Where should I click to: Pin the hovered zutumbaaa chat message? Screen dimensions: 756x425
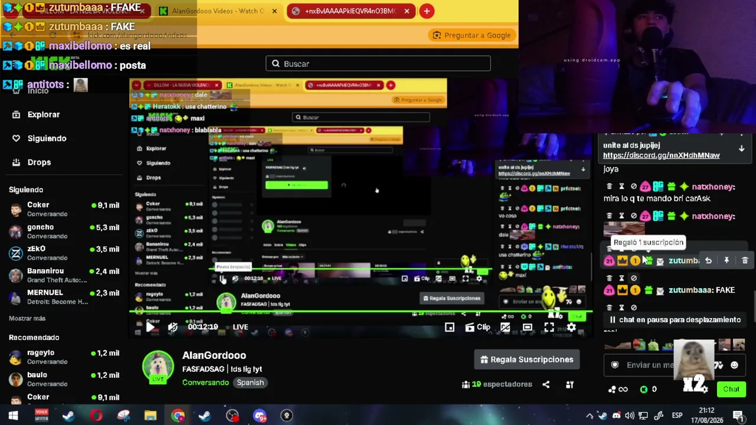click(726, 260)
